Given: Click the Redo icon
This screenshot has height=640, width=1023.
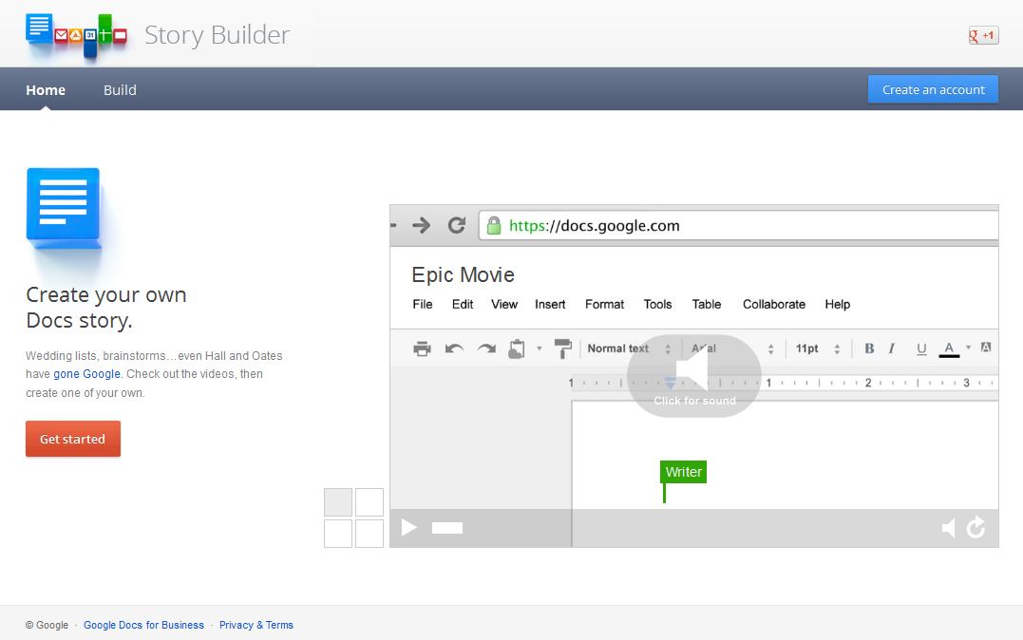Looking at the screenshot, I should pyautogui.click(x=486, y=348).
